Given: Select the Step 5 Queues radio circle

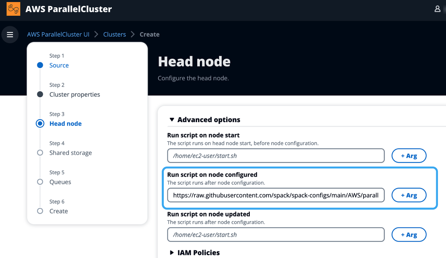Looking at the screenshot, I should pos(40,182).
